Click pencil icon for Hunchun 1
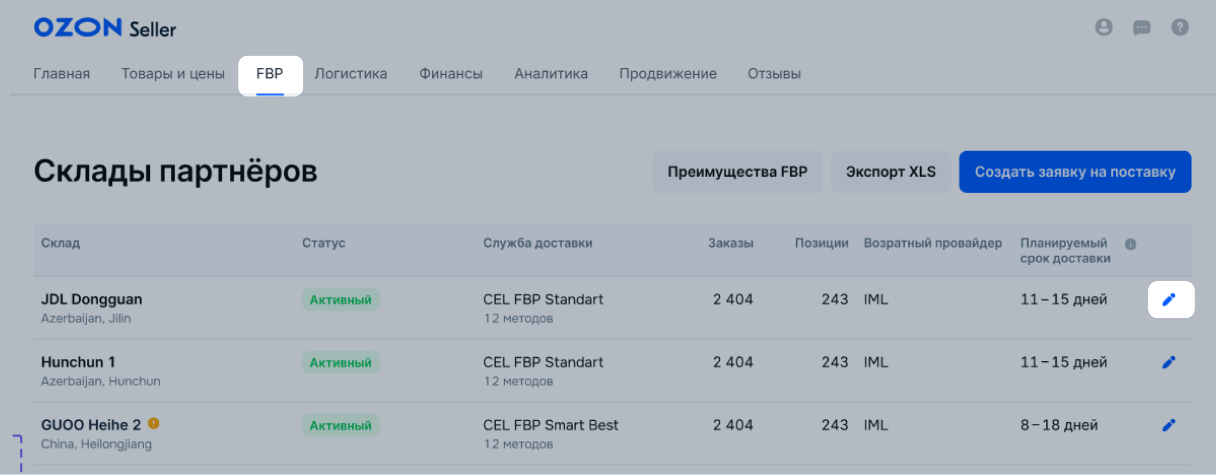Viewport: 1216px width, 475px height. (1168, 362)
